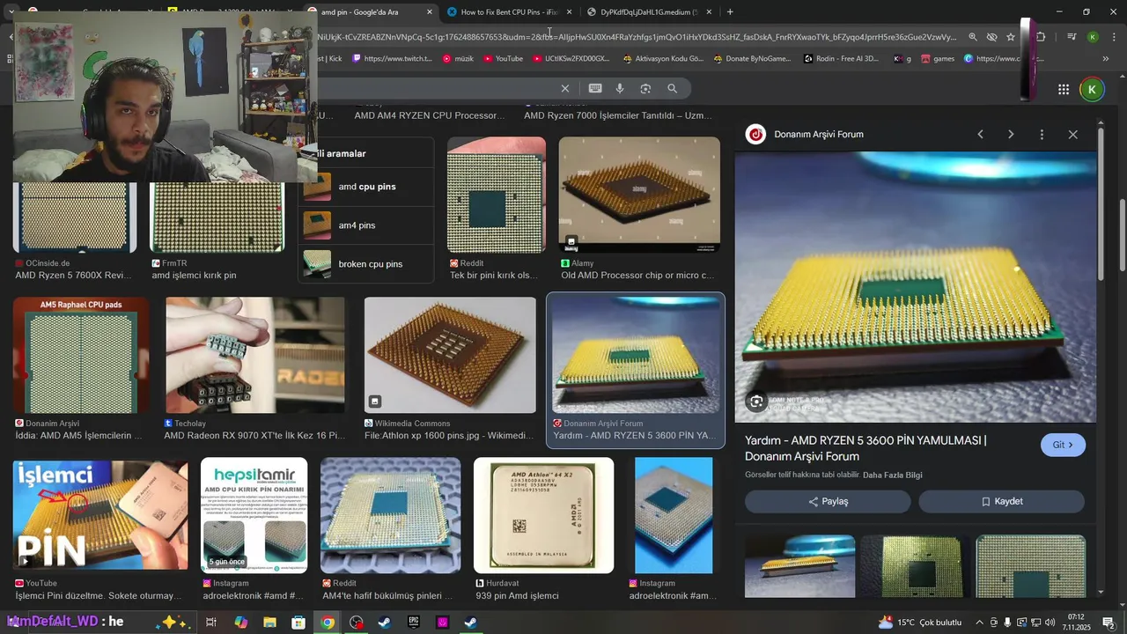Open the Reddit Tek bir pini kırık thumbnail
Image resolution: width=1127 pixels, height=634 pixels.
click(x=497, y=195)
